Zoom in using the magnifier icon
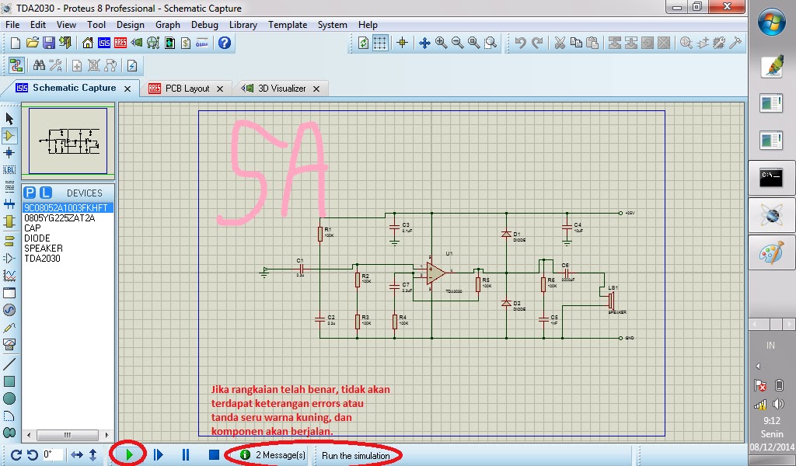The image size is (796, 466). click(441, 43)
